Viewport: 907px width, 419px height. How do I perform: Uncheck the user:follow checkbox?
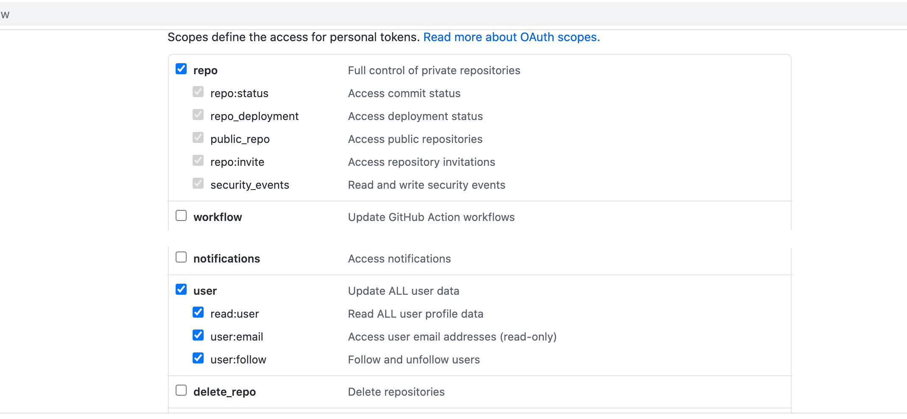198,358
